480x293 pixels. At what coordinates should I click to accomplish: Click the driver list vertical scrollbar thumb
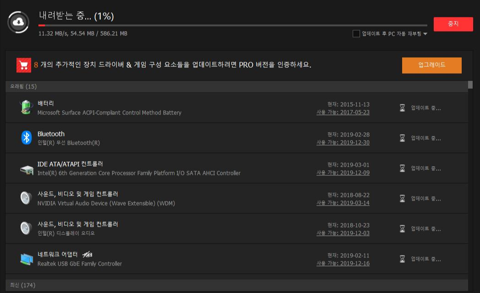point(470,85)
